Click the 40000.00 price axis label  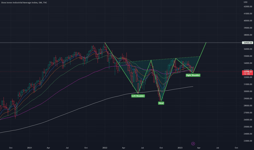tap(248, 21)
